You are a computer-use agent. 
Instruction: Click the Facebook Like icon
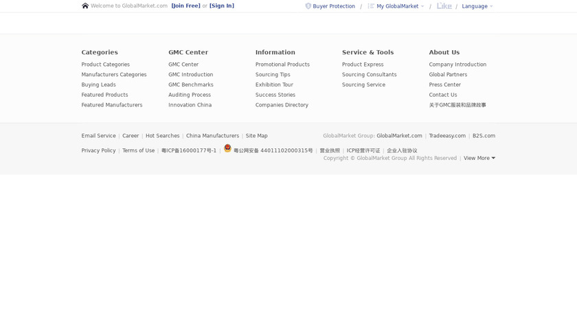[444, 6]
